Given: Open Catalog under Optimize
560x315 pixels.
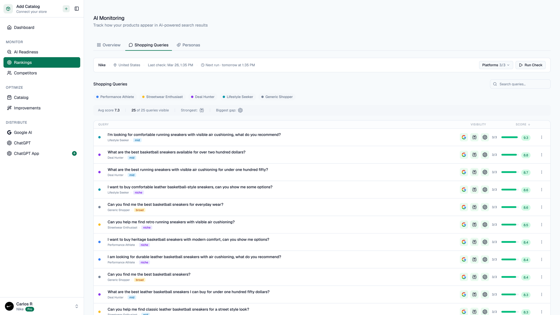Looking at the screenshot, I should pos(42,97).
